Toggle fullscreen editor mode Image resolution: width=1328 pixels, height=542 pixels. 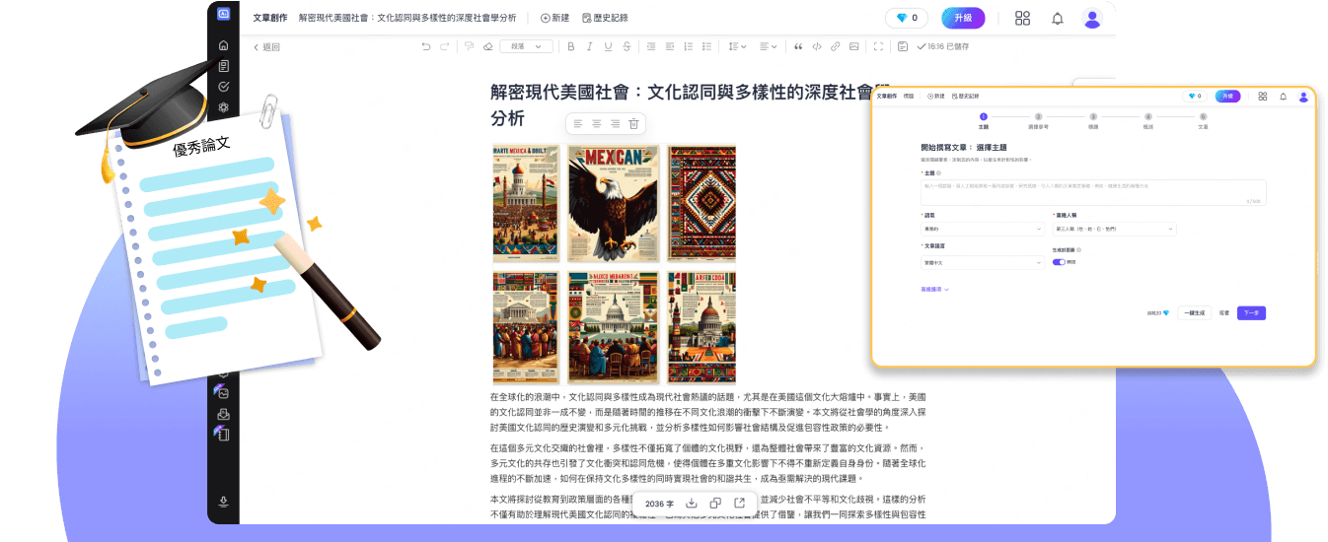click(879, 46)
